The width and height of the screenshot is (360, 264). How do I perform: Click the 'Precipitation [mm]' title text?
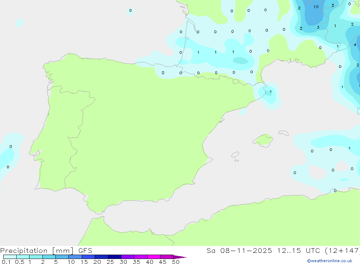click(37, 251)
